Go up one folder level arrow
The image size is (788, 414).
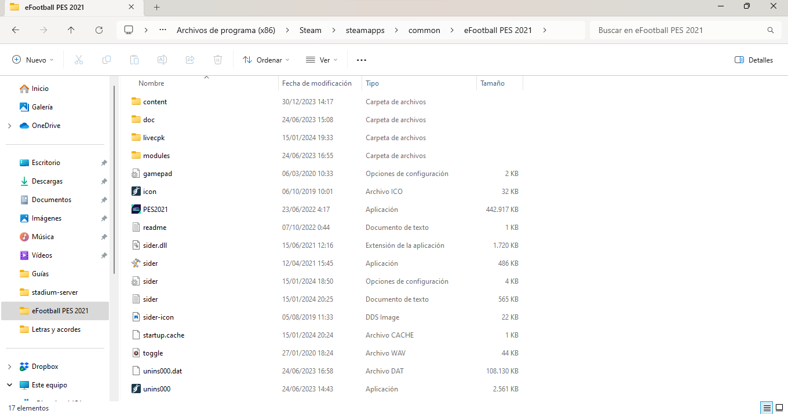click(71, 30)
